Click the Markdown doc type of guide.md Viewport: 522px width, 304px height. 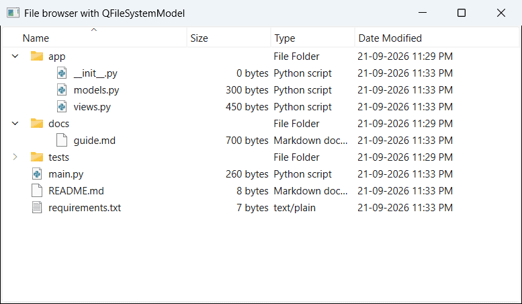(310, 141)
